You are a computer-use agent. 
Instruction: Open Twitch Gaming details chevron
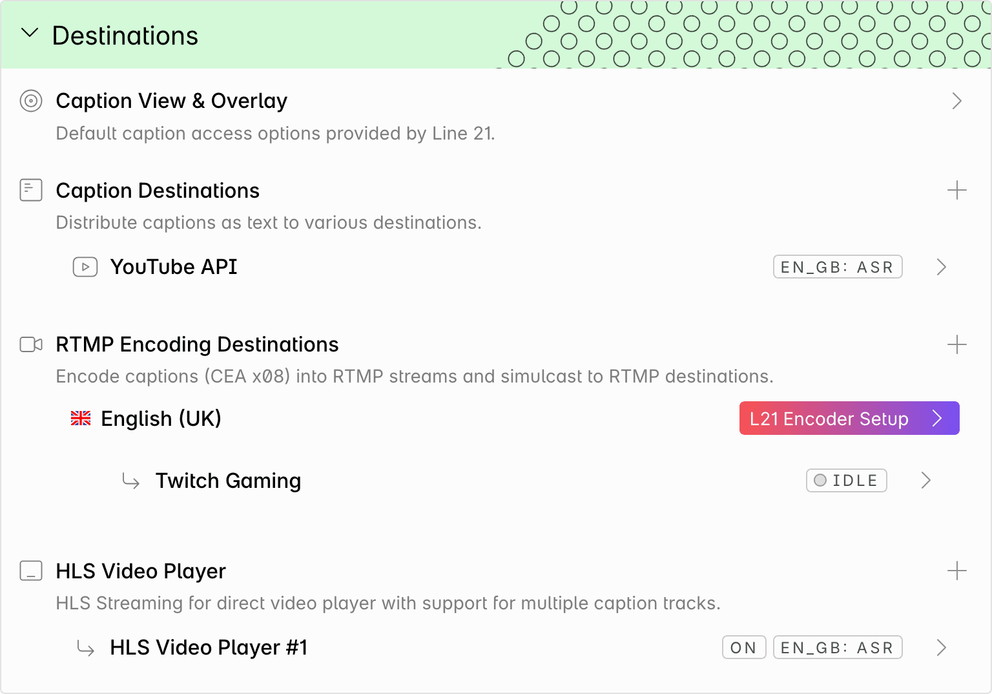[x=926, y=480]
